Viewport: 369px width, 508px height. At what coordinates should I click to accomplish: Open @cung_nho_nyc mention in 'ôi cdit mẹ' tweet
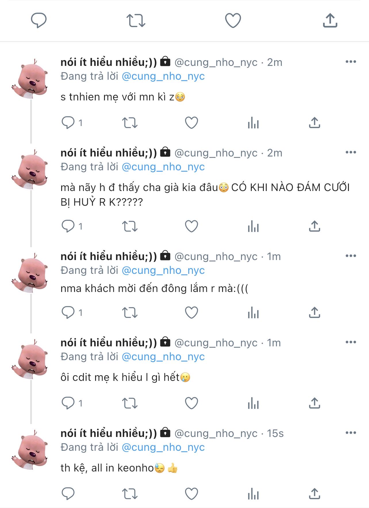pyautogui.click(x=163, y=357)
